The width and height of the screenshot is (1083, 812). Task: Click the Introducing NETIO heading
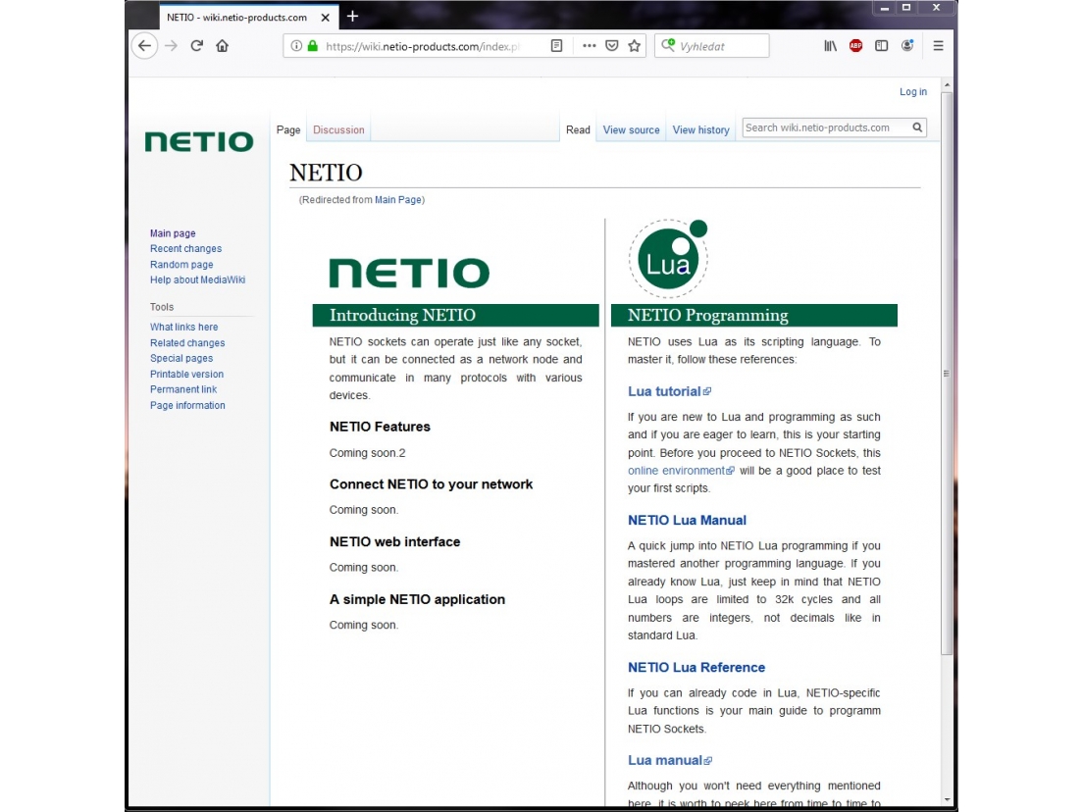[x=402, y=316]
